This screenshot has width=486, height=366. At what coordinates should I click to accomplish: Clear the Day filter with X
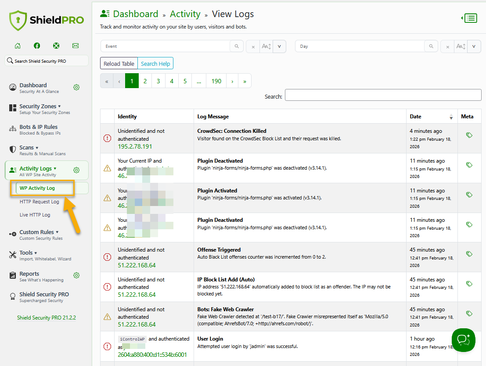(x=447, y=47)
